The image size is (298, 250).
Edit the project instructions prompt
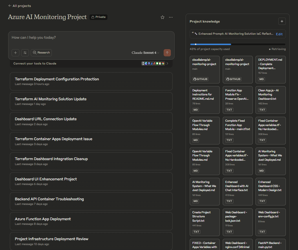point(279,34)
